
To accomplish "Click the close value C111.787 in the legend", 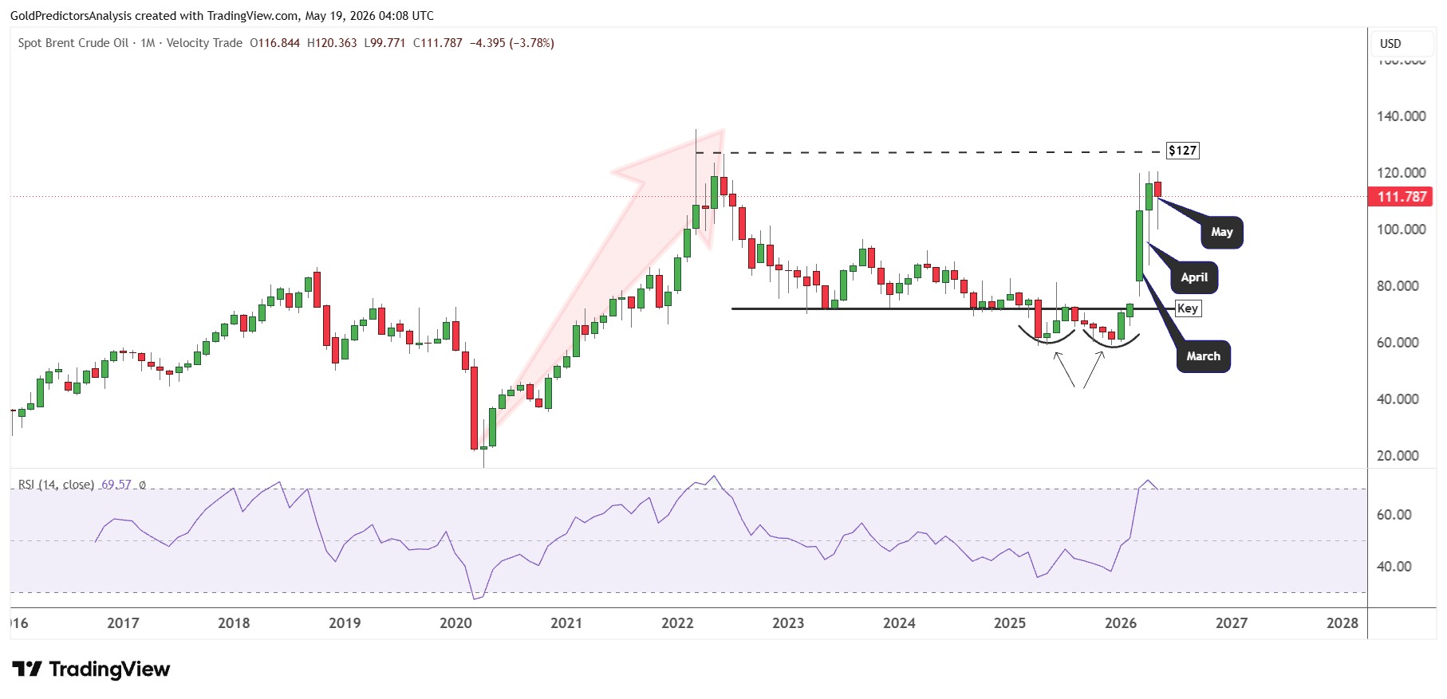I will click(x=438, y=43).
